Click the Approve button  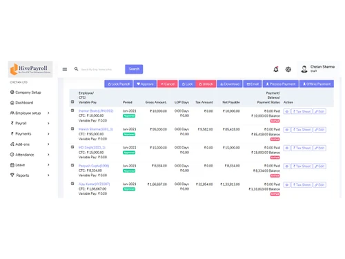(145, 84)
